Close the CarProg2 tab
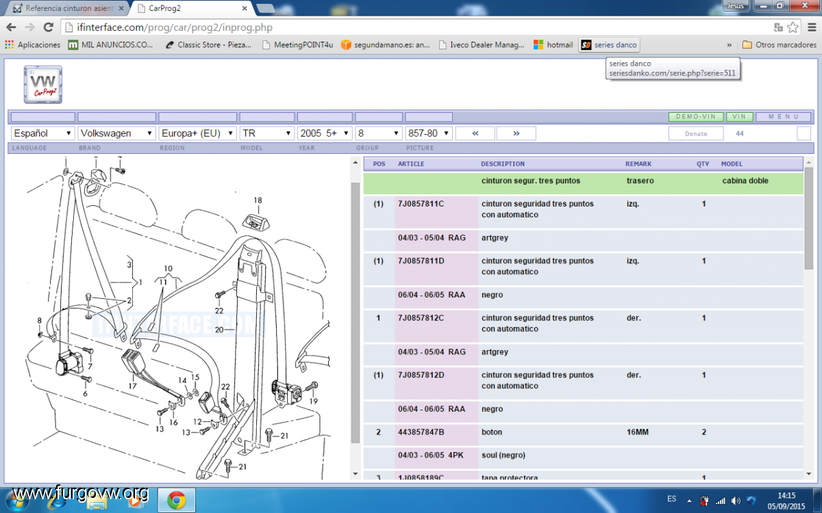822x513 pixels. click(x=245, y=9)
